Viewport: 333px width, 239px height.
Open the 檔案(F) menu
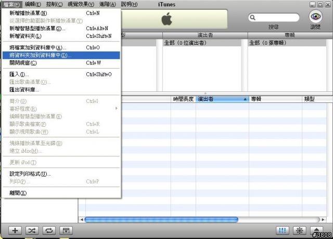[11, 4]
